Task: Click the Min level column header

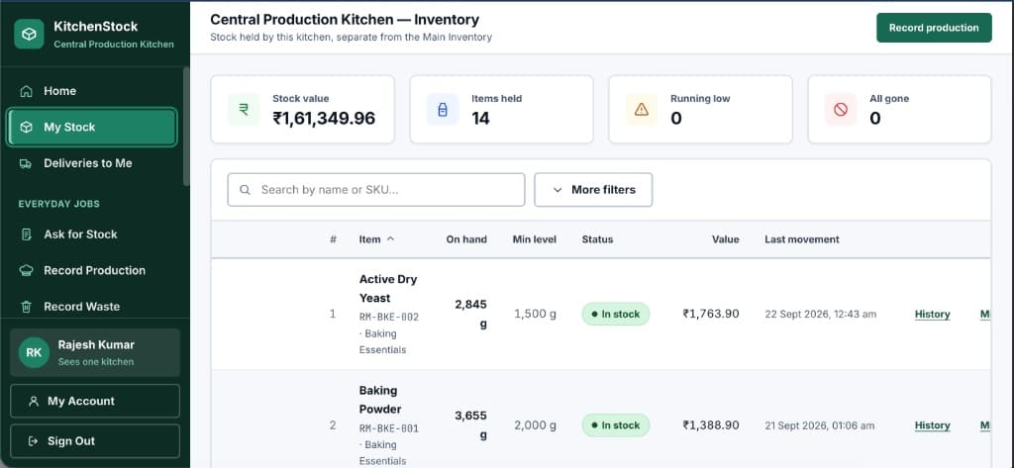Action: [534, 239]
